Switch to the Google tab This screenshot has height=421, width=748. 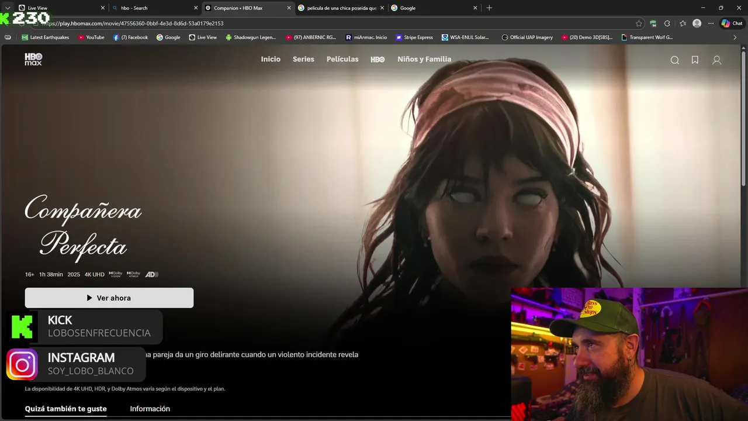(x=434, y=8)
